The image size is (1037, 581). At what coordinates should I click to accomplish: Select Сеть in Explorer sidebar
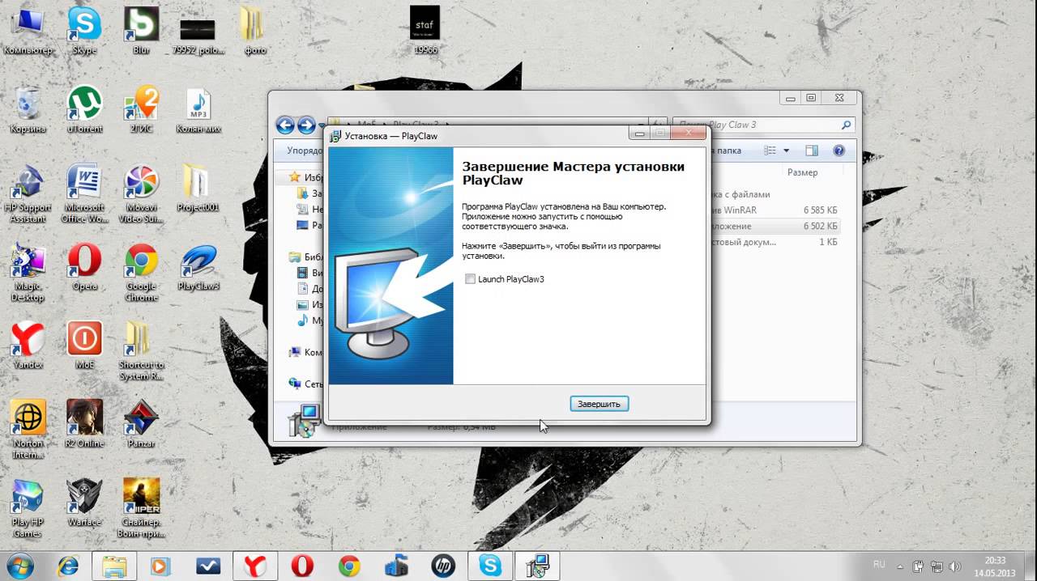[x=307, y=384]
